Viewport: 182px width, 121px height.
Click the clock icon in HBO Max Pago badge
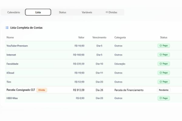coord(161,98)
